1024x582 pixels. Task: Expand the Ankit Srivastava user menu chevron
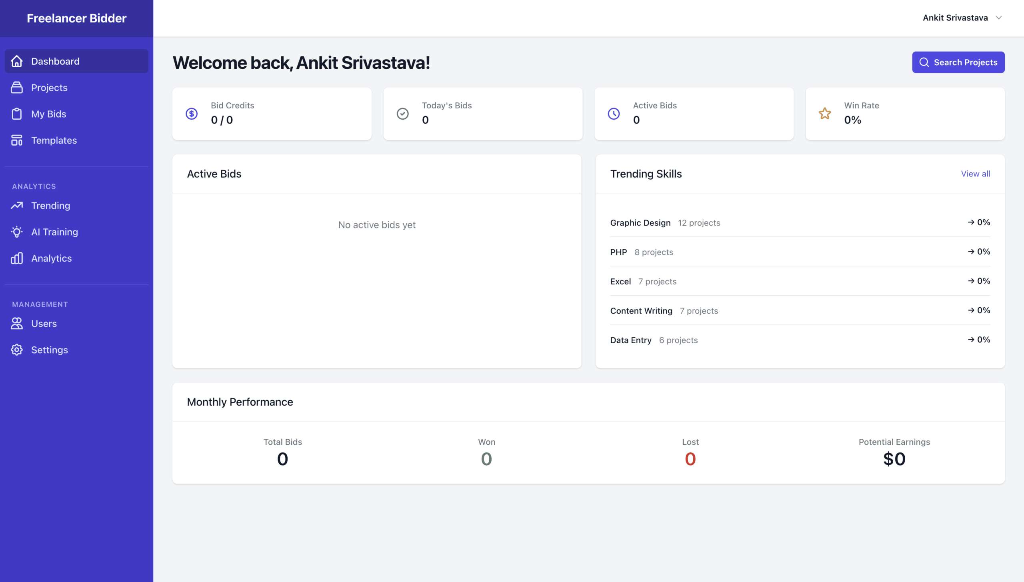click(999, 18)
